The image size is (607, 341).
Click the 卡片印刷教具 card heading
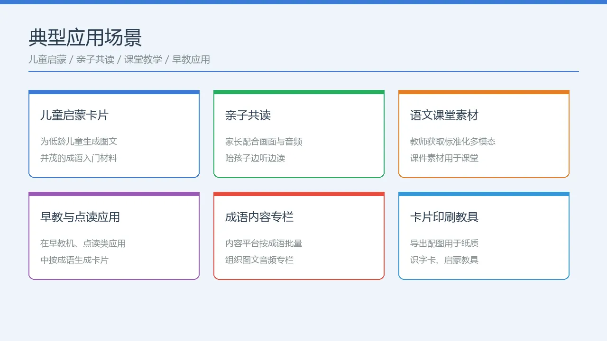click(x=444, y=217)
